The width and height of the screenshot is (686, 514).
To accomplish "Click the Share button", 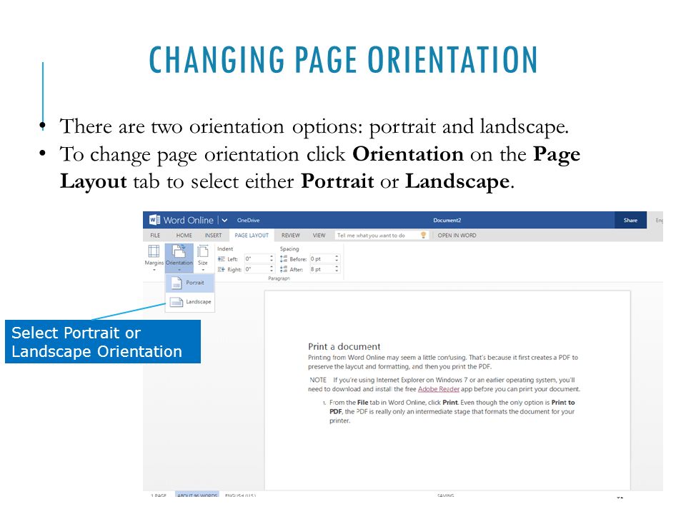I will pyautogui.click(x=630, y=221).
